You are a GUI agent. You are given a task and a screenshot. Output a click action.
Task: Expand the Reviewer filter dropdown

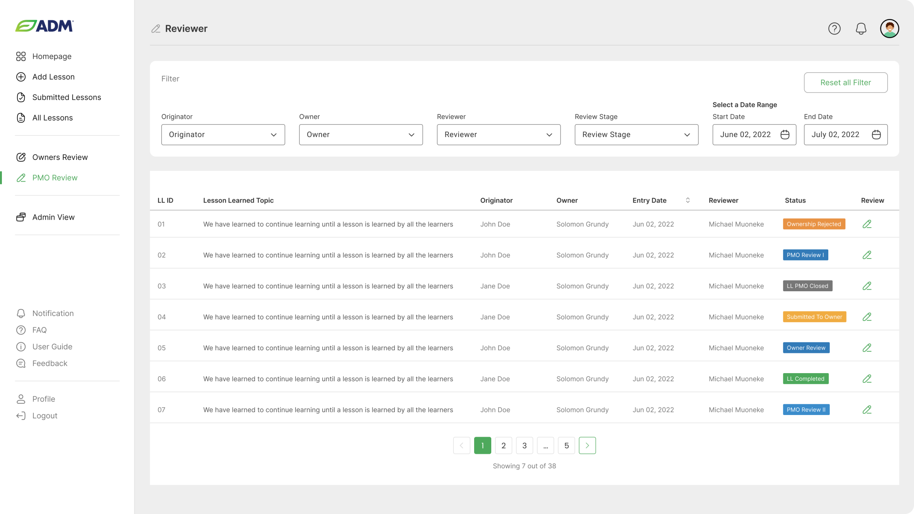498,135
